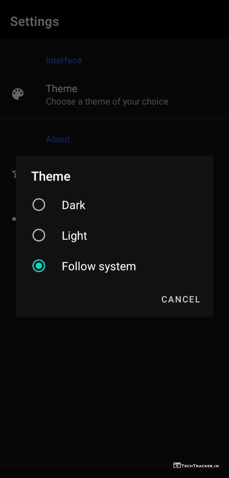Viewport: 229px width, 478px height.
Task: Click the Theme dialog title
Action: point(51,176)
